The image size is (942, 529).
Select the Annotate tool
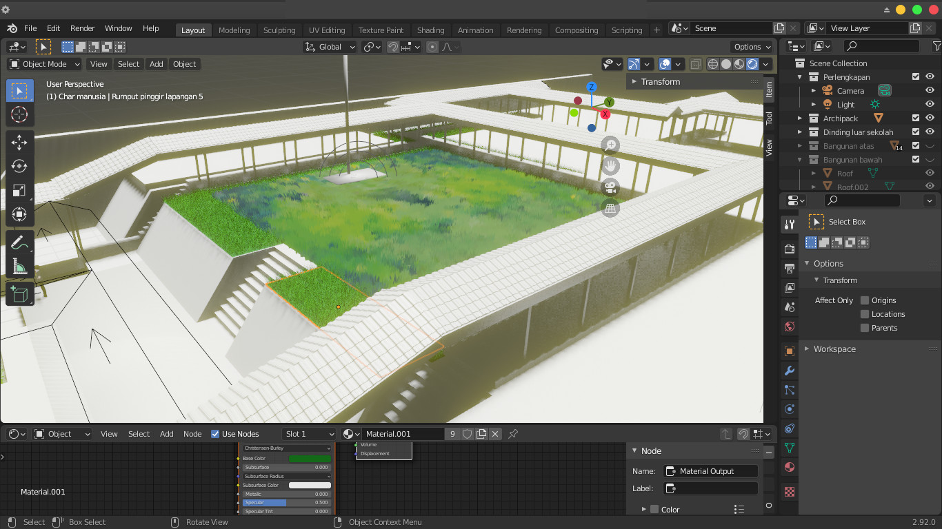19,242
